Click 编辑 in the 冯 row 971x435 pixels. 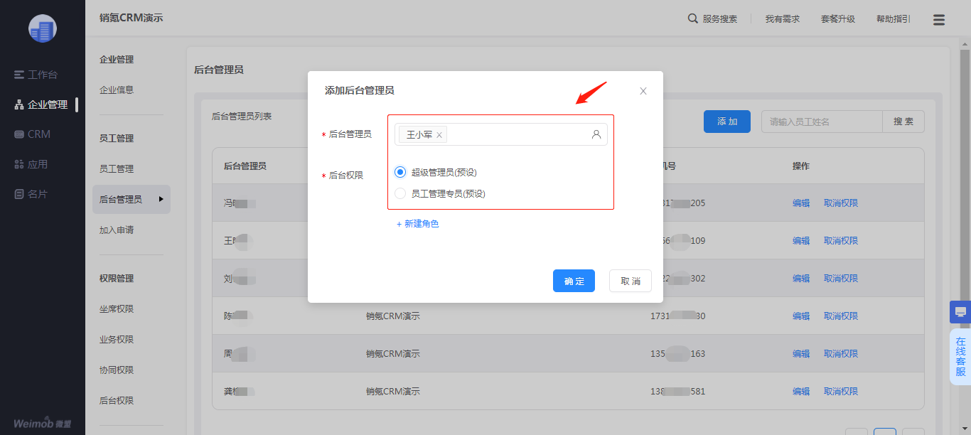pos(801,203)
